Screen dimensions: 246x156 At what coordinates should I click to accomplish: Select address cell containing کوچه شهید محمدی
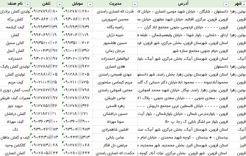point(183,137)
